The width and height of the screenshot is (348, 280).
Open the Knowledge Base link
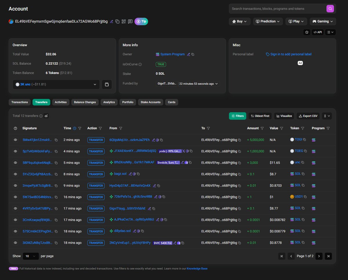(x=197, y=268)
